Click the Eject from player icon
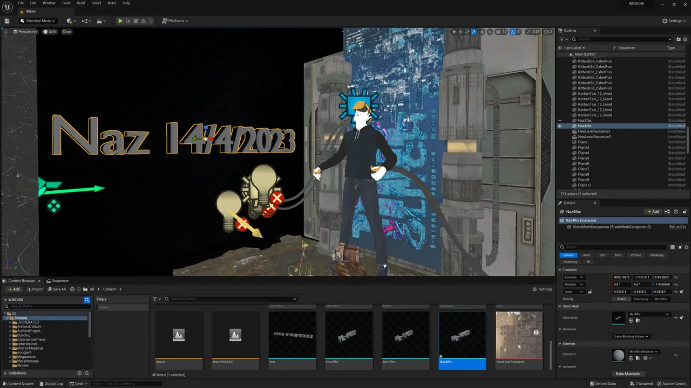 143,21
